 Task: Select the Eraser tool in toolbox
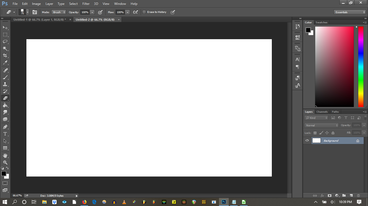click(5, 98)
